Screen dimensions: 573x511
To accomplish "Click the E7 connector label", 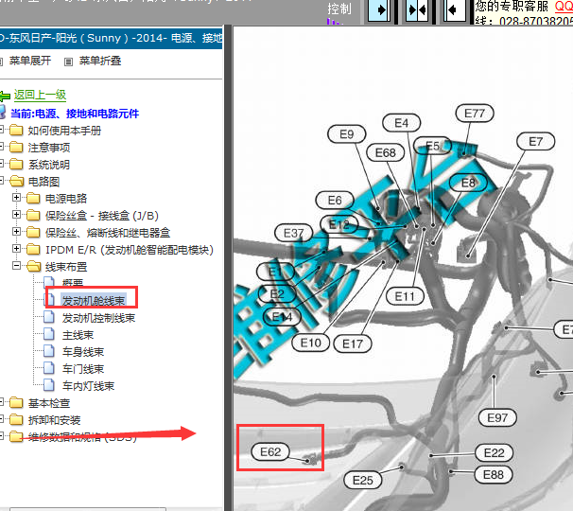I will pos(536,141).
